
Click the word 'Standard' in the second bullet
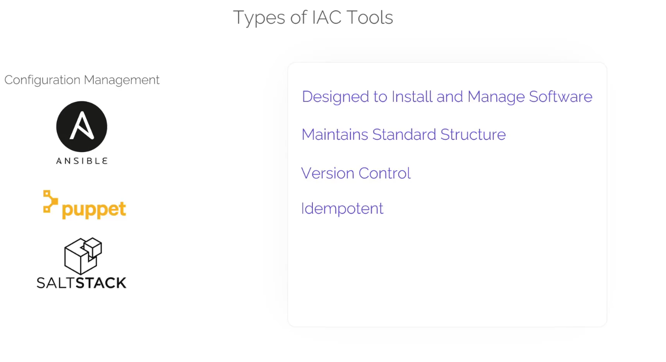tap(404, 135)
